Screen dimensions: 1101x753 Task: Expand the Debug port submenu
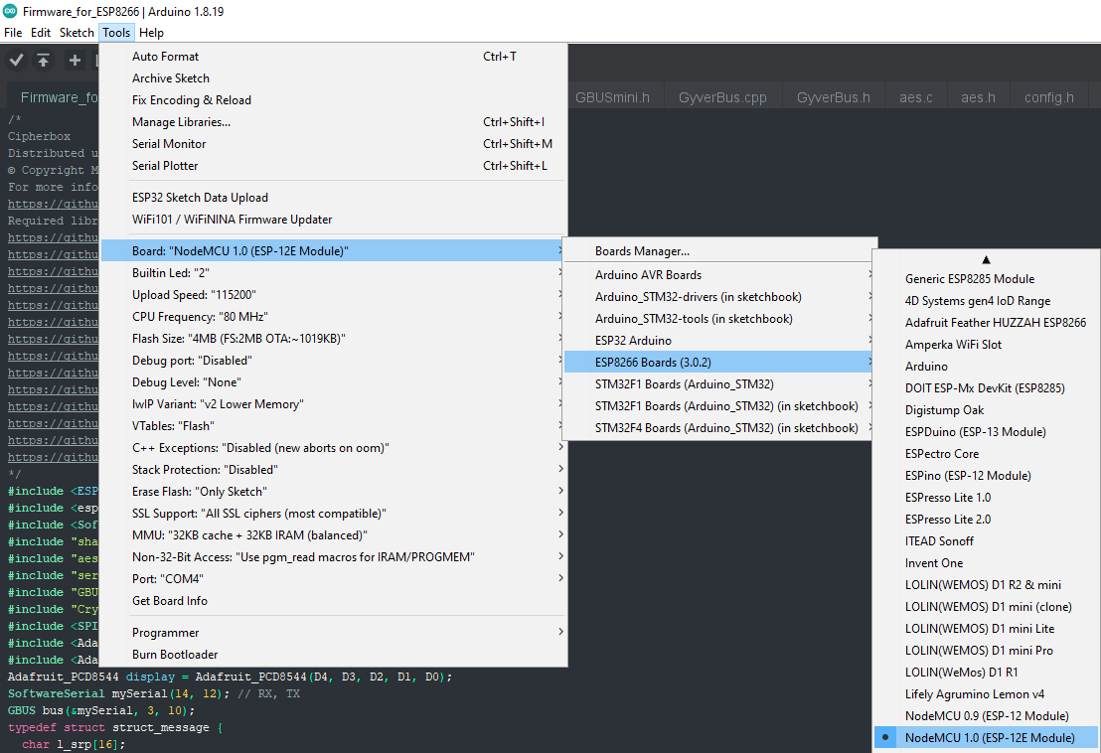coord(334,360)
